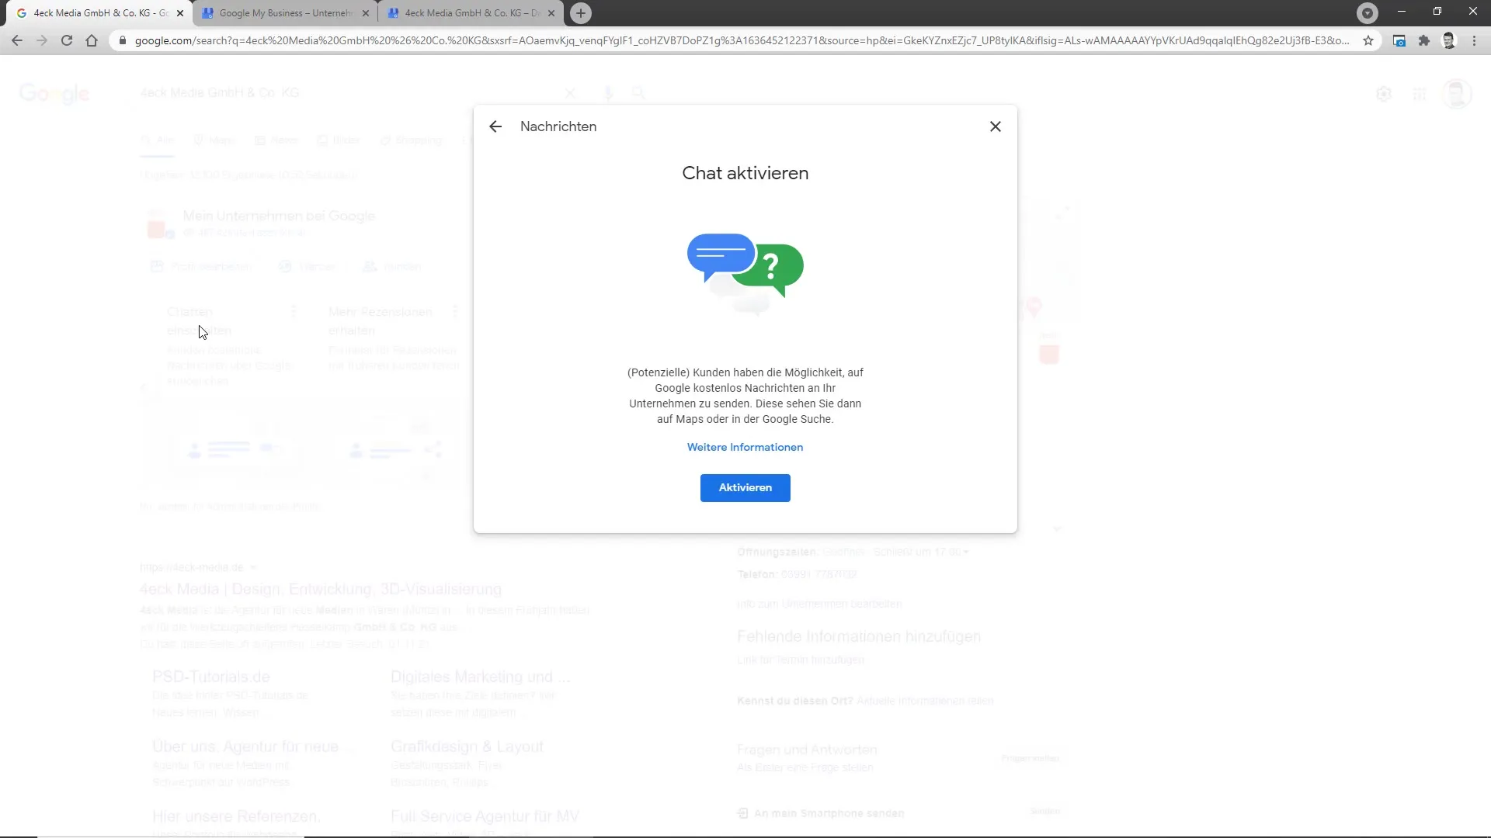Open the Grafikdesign & Layout sitelink
1491x838 pixels.
(467, 746)
